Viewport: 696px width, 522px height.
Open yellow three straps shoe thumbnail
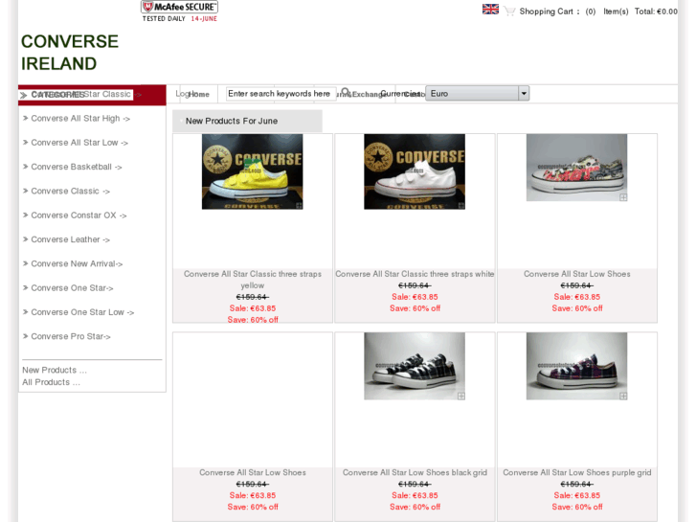coord(252,171)
